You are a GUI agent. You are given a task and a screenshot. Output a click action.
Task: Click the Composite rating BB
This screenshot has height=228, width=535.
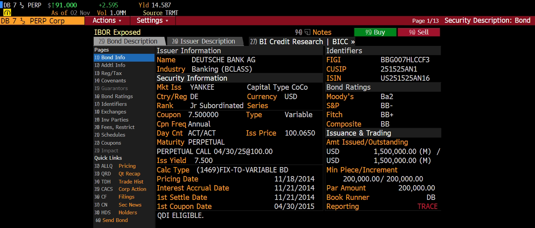pyautogui.click(x=385, y=124)
